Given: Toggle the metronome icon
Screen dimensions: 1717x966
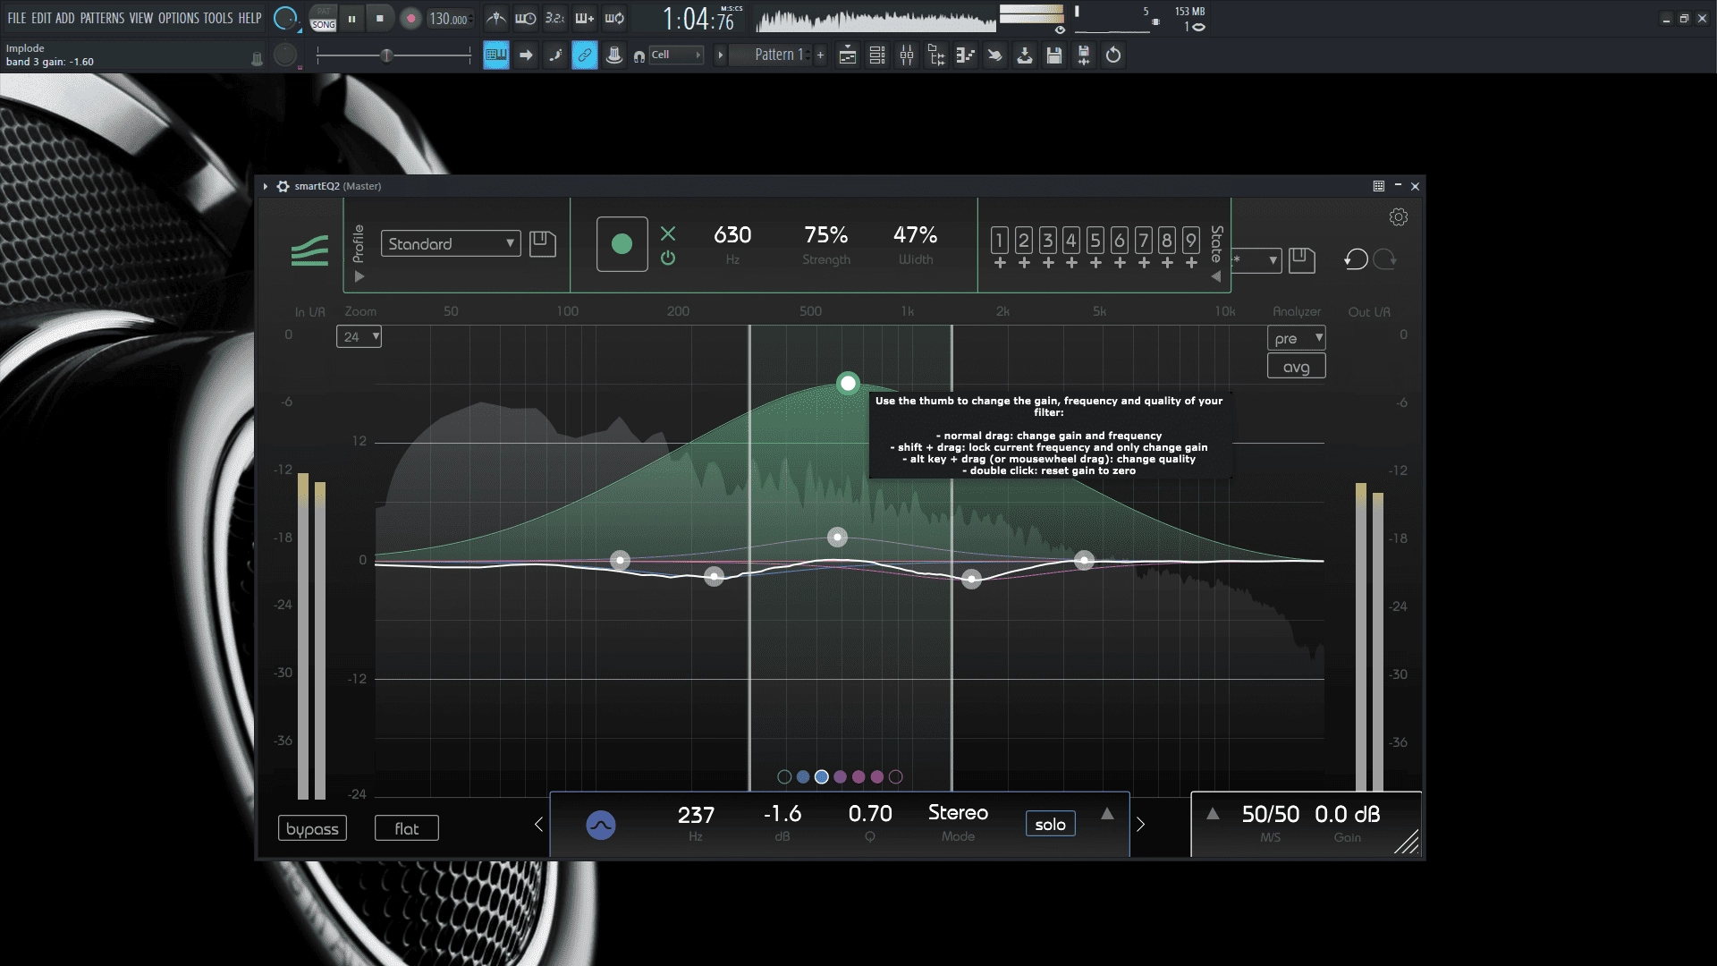Looking at the screenshot, I should tap(496, 18).
